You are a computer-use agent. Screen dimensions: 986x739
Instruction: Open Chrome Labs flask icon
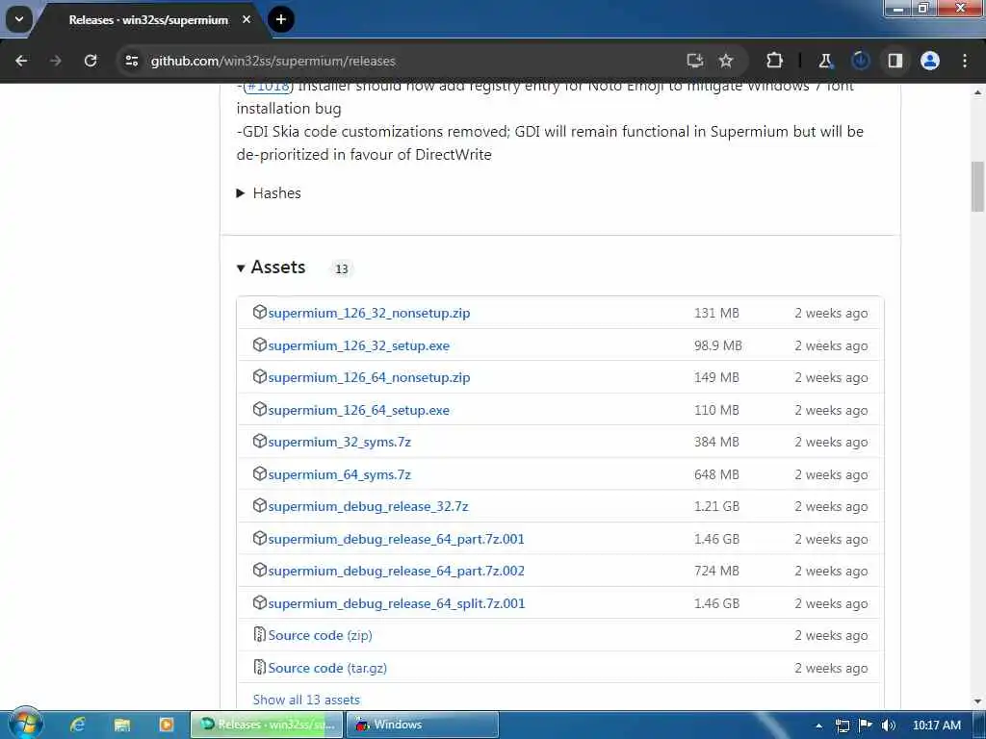pos(825,61)
